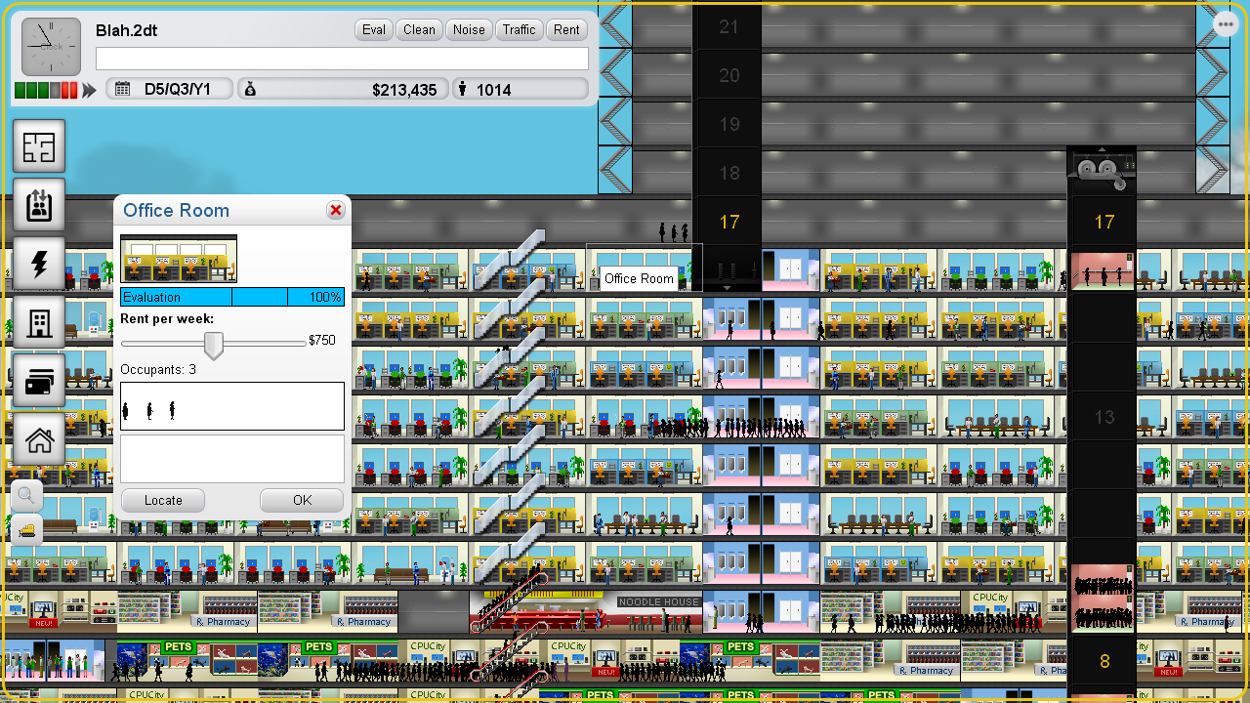Open the floor plan build category icon
Viewport: 1250px width, 703px height.
click(39, 146)
